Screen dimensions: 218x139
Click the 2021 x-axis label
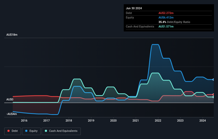pos(136,121)
